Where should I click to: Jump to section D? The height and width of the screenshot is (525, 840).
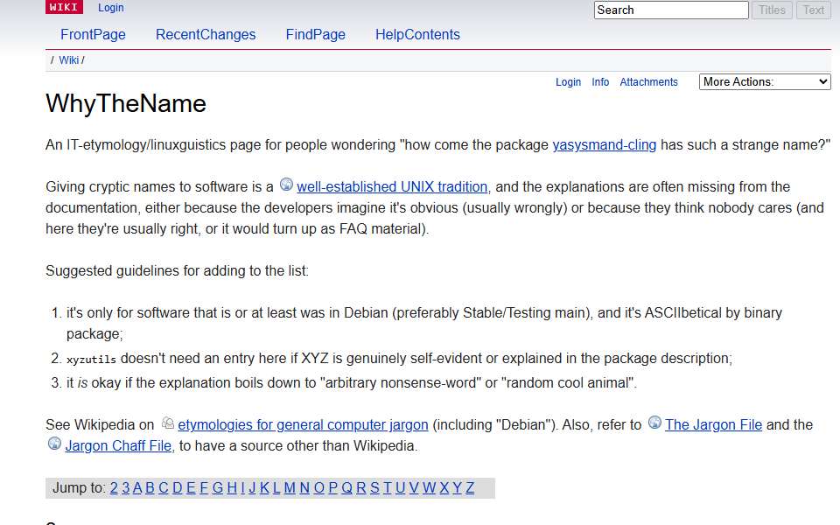pos(178,488)
